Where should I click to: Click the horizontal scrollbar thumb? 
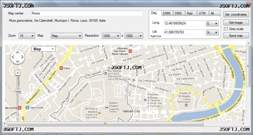click(105, 124)
